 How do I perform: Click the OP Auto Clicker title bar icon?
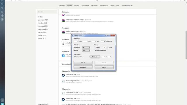(73, 36)
